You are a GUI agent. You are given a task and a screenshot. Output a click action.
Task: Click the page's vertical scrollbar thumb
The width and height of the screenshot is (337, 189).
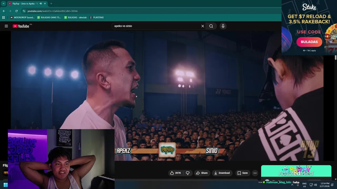(335, 58)
